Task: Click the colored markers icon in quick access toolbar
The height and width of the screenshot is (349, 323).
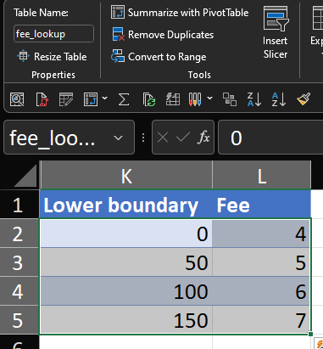Action: click(x=195, y=99)
